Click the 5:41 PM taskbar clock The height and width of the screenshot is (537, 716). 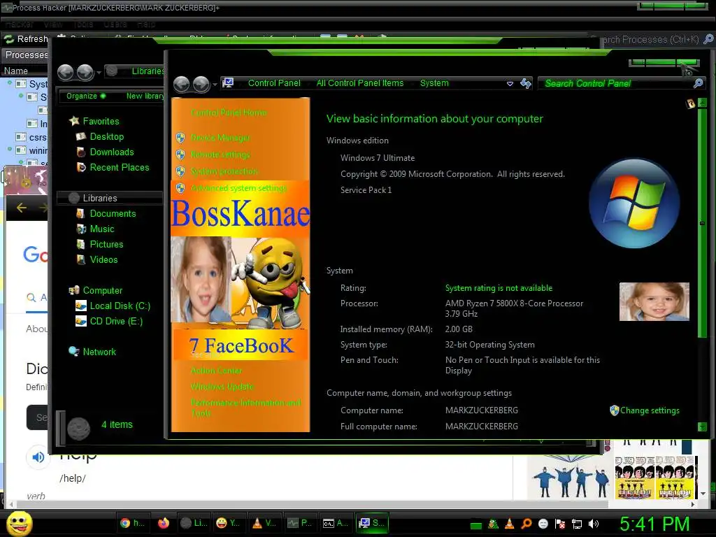[654, 524]
